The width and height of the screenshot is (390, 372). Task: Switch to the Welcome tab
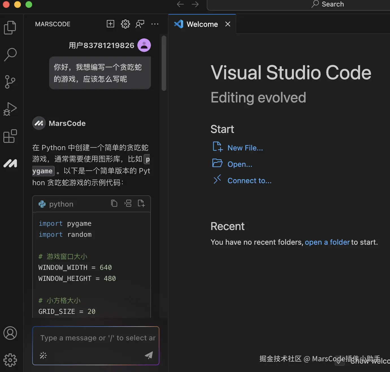[202, 24]
